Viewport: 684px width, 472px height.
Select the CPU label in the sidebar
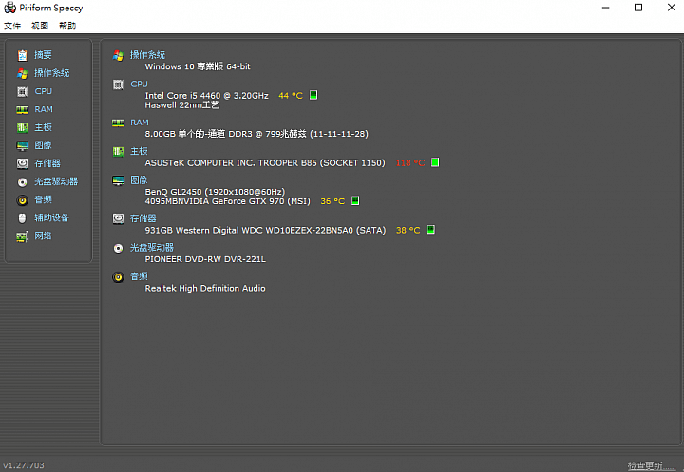click(44, 91)
